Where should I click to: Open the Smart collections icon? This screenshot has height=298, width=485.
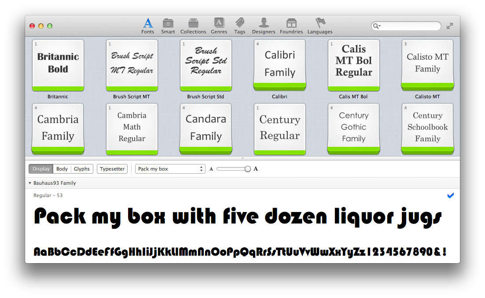[168, 26]
